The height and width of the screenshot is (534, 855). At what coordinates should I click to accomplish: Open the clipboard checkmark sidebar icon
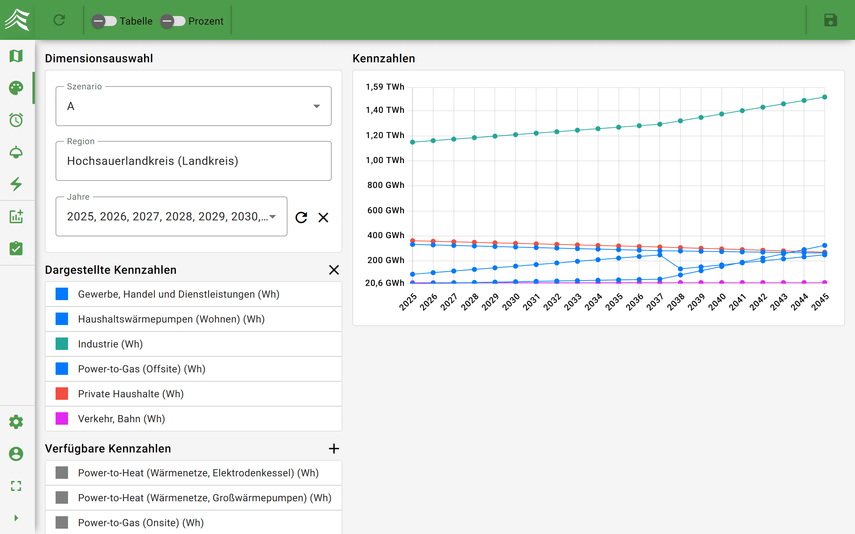click(x=16, y=248)
